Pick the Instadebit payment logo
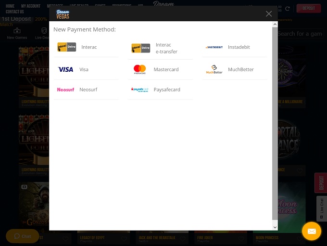Viewport: 327px width, 246px height. pyautogui.click(x=214, y=47)
